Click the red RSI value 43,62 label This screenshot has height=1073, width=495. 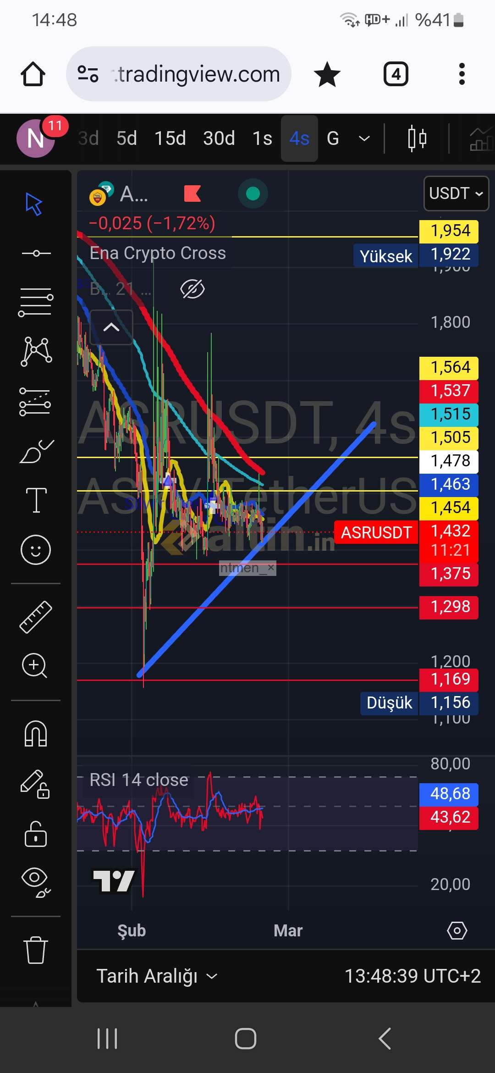tap(449, 818)
